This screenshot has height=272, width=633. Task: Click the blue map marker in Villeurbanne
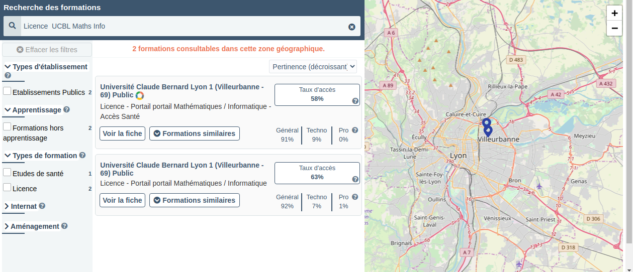488,131
